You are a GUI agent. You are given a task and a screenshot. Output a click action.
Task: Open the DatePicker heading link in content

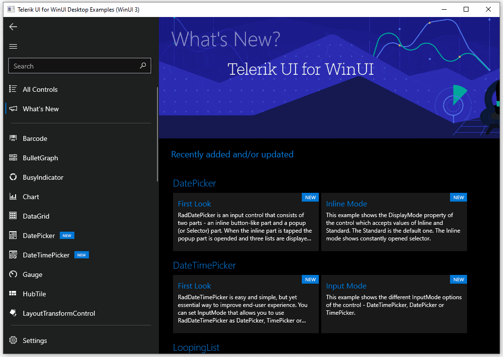tap(194, 183)
